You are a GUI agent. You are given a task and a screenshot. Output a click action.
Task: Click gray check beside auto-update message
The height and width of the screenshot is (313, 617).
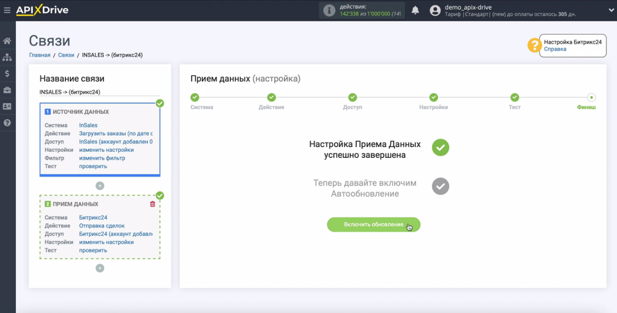pyautogui.click(x=440, y=186)
